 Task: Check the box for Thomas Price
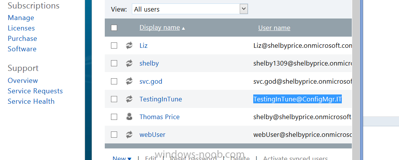114,117
